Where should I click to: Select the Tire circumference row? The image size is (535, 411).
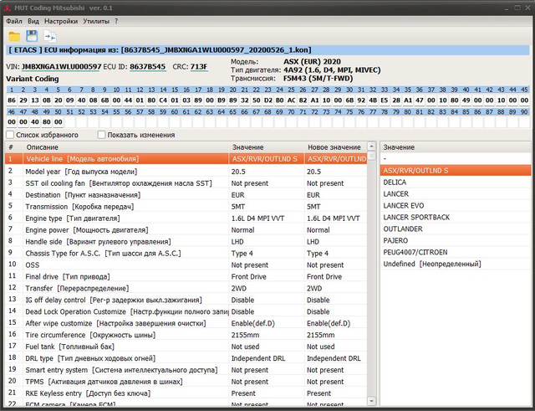pos(117,334)
